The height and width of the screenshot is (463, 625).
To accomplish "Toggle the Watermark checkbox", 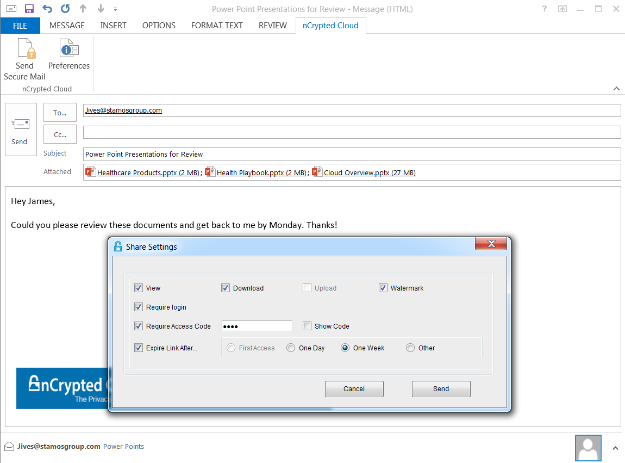I will (x=383, y=288).
